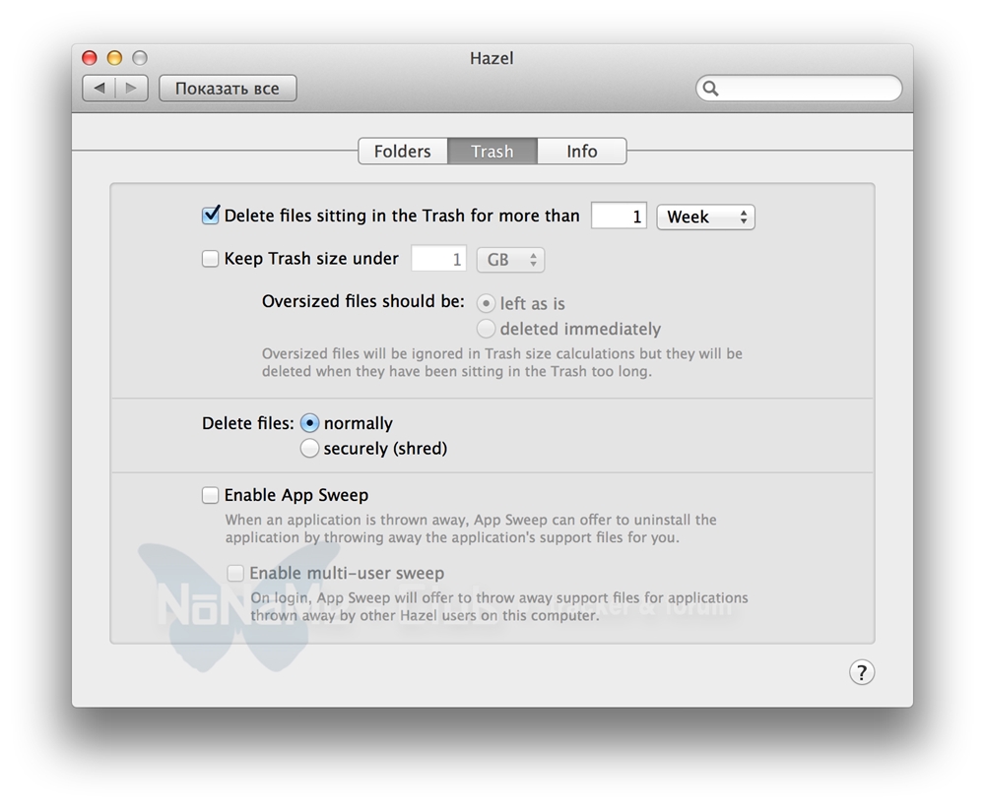This screenshot has height=806, width=985.
Task: Enable Keep Trash size under checkbox
Action: click(x=210, y=259)
